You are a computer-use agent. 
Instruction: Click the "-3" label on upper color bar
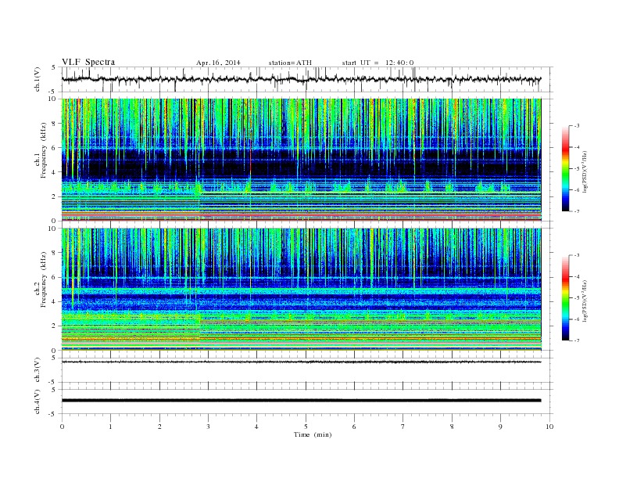[x=577, y=126]
